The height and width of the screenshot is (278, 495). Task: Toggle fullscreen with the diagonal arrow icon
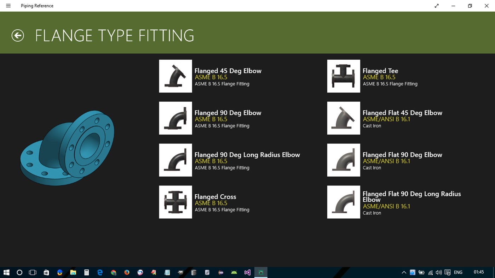coord(436,6)
